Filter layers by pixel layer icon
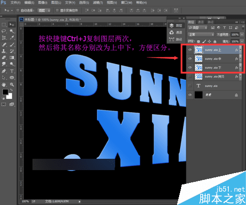 [x=213, y=28]
